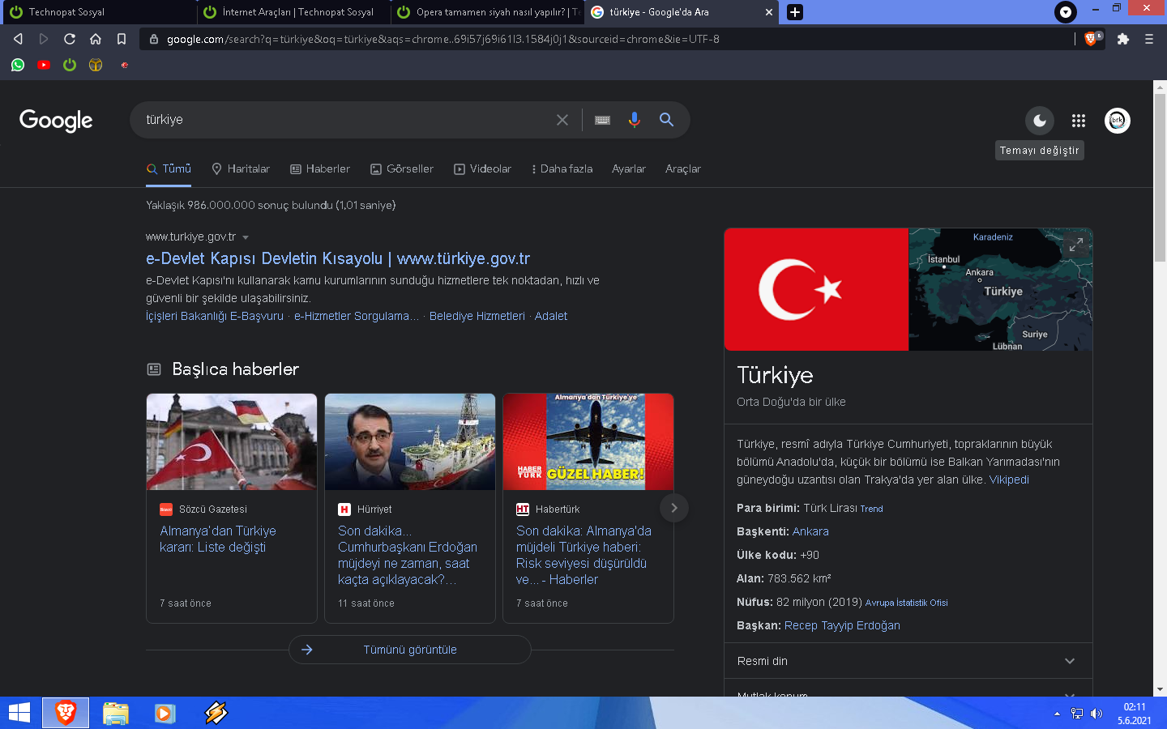Click the Tümünü görüntüle button
Viewport: 1167px width, 729px height.
409,650
